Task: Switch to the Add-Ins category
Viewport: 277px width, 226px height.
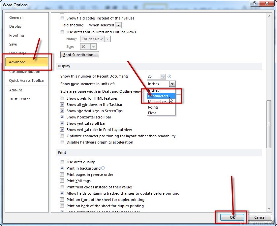Action: pyautogui.click(x=27, y=90)
